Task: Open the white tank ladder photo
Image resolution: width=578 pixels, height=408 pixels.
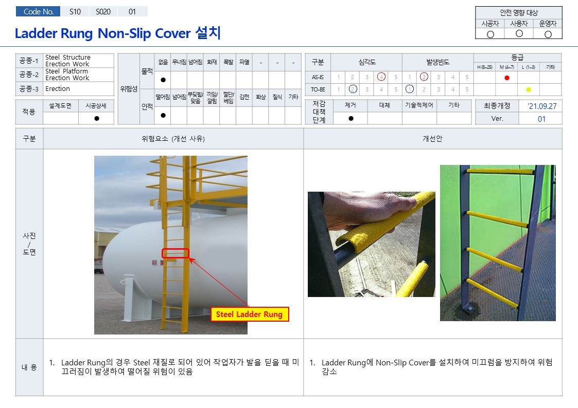Action: click(x=171, y=245)
